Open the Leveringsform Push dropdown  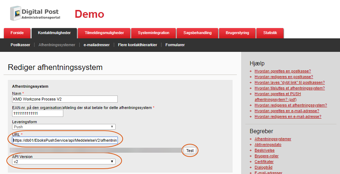click(64, 127)
